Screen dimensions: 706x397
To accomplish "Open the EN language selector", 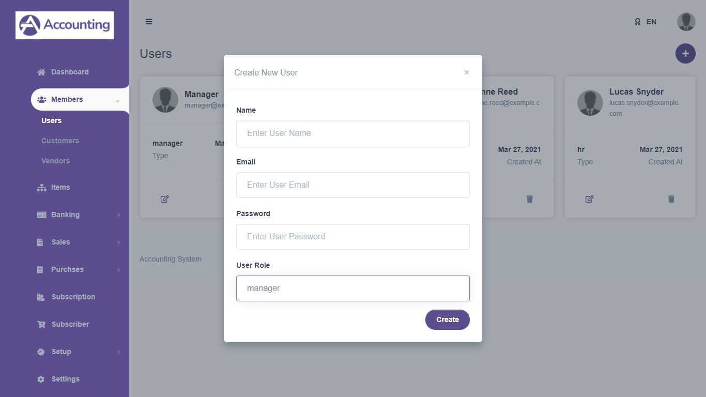I will (646, 22).
